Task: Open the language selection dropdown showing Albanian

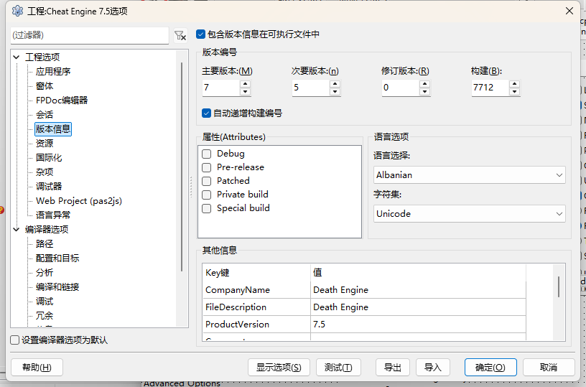Action: 470,174
